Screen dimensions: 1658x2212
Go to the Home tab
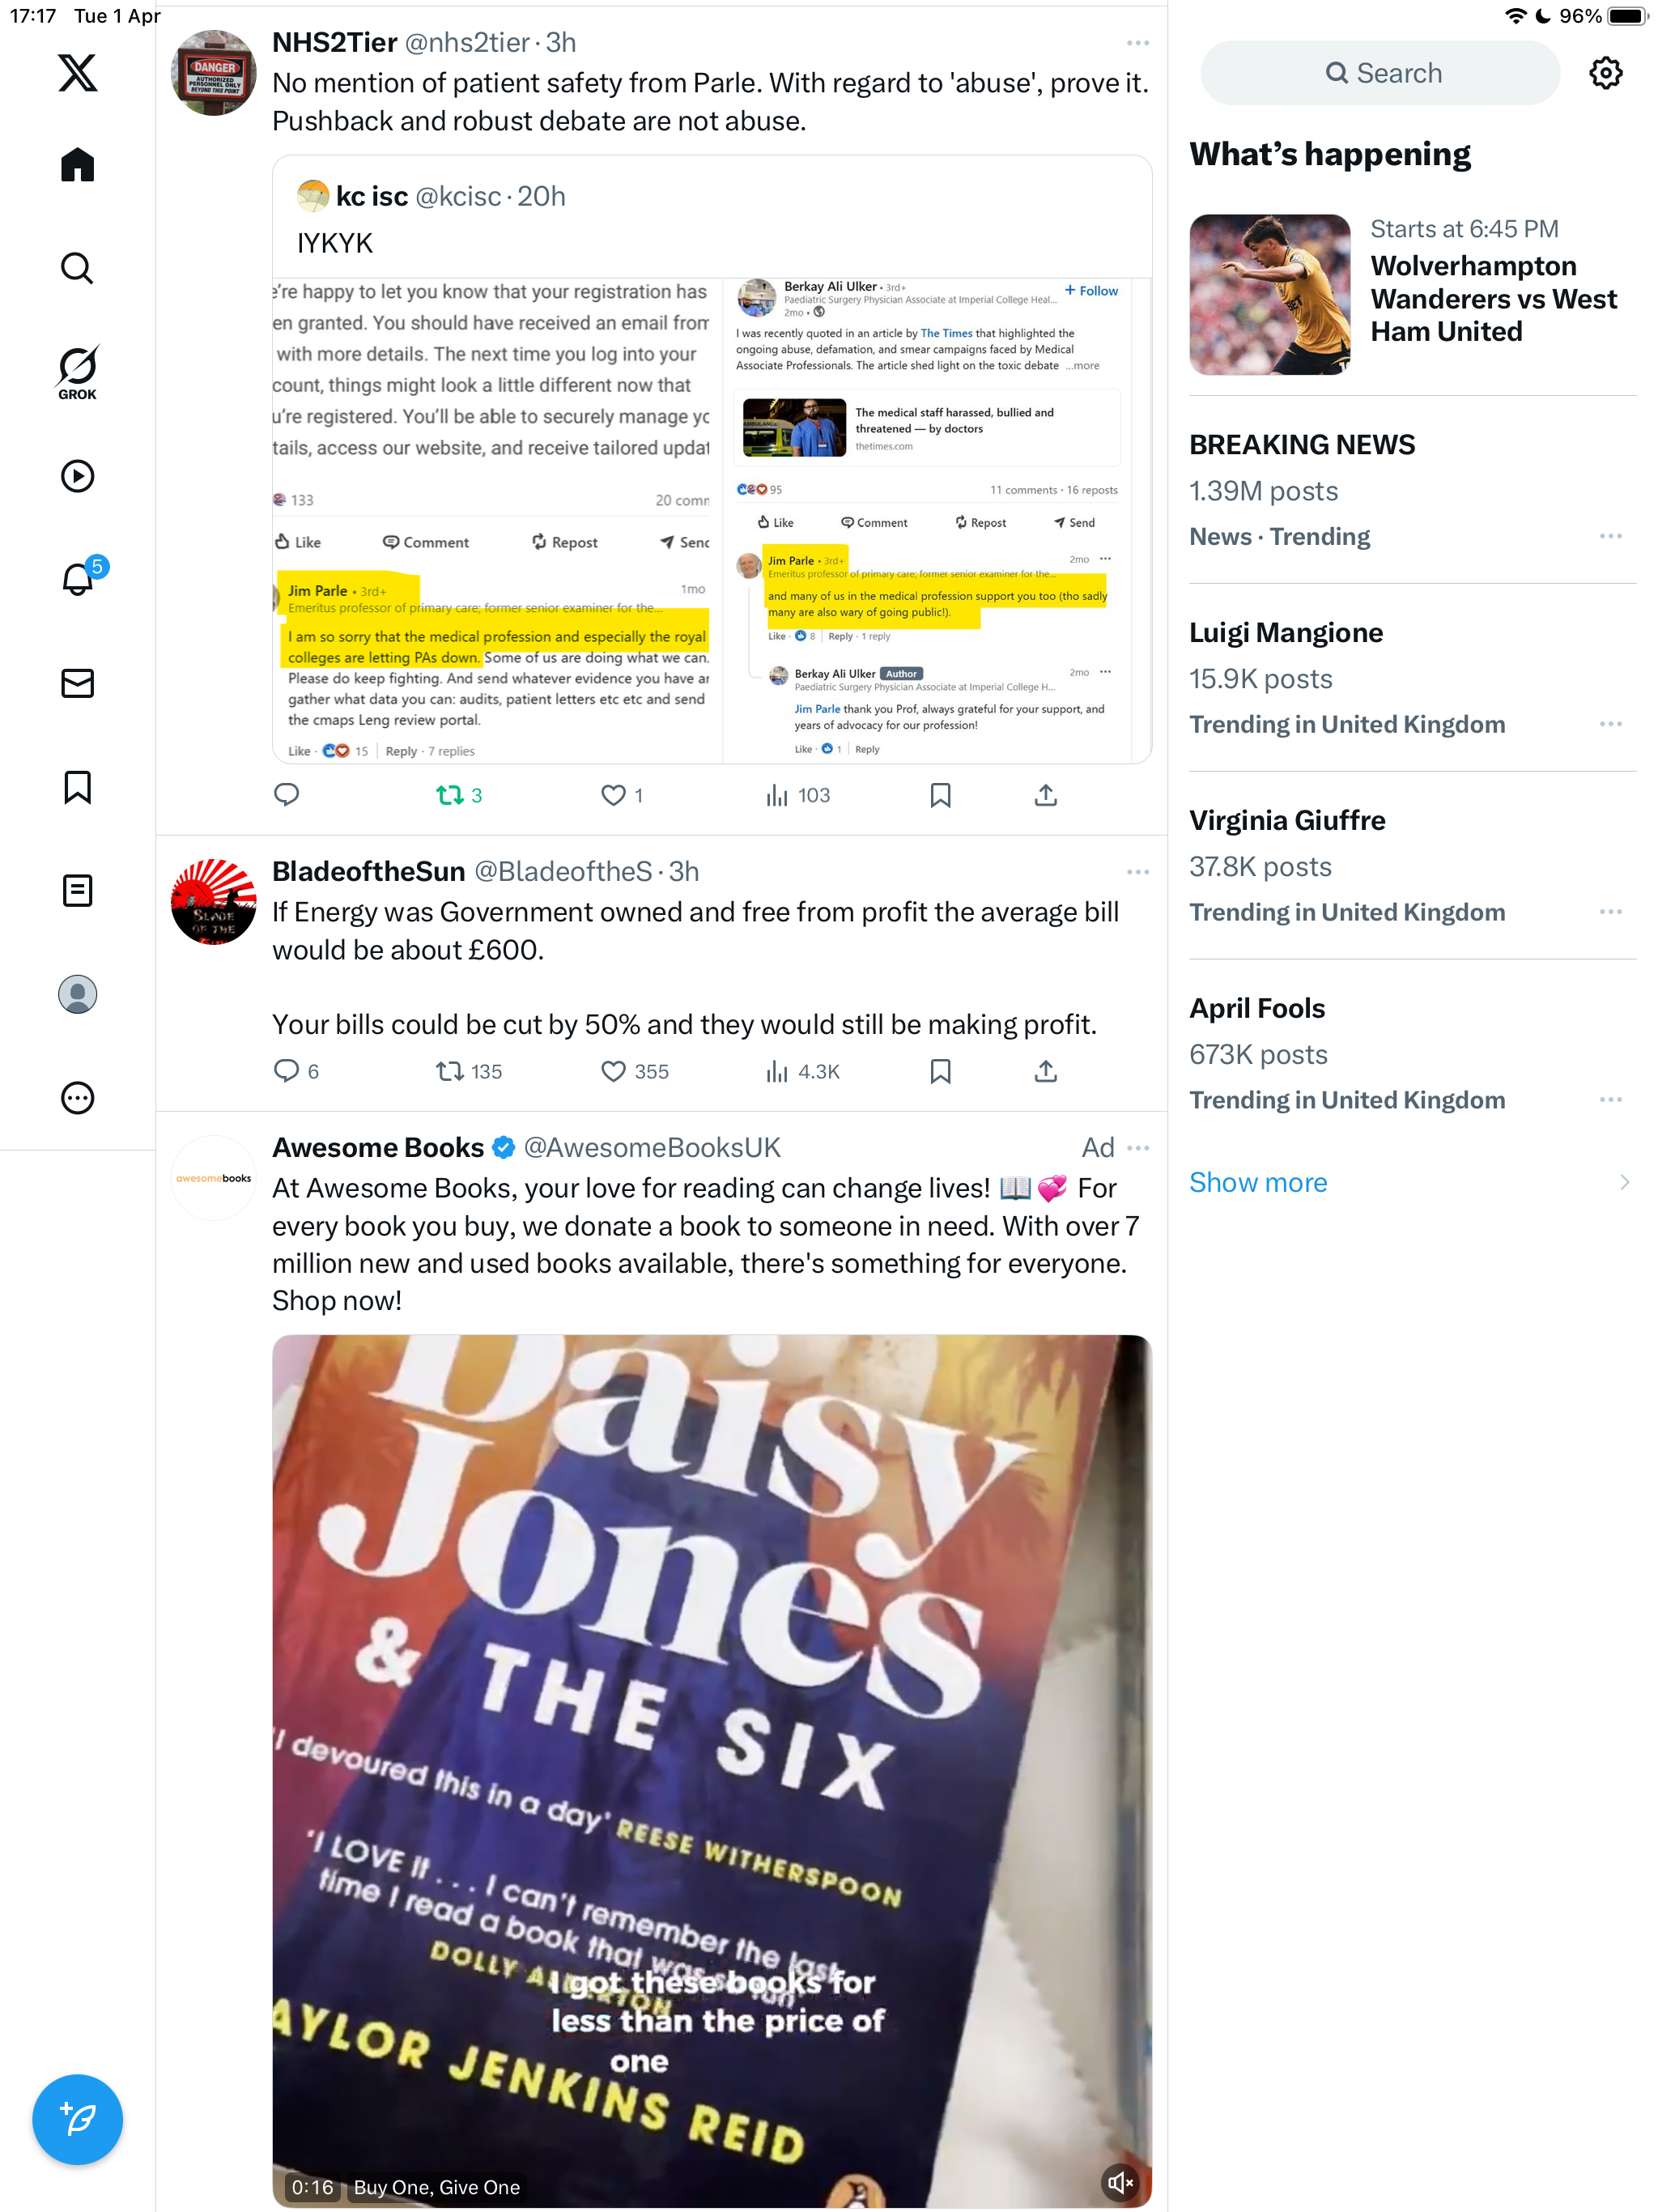(x=77, y=164)
